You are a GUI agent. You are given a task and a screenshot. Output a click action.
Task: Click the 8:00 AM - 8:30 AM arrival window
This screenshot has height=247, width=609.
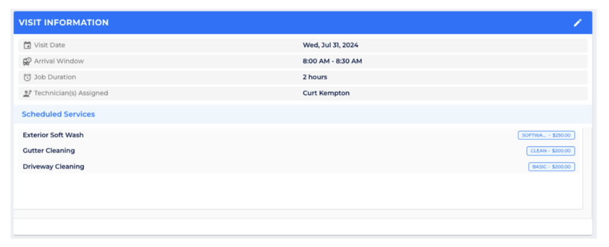332,61
